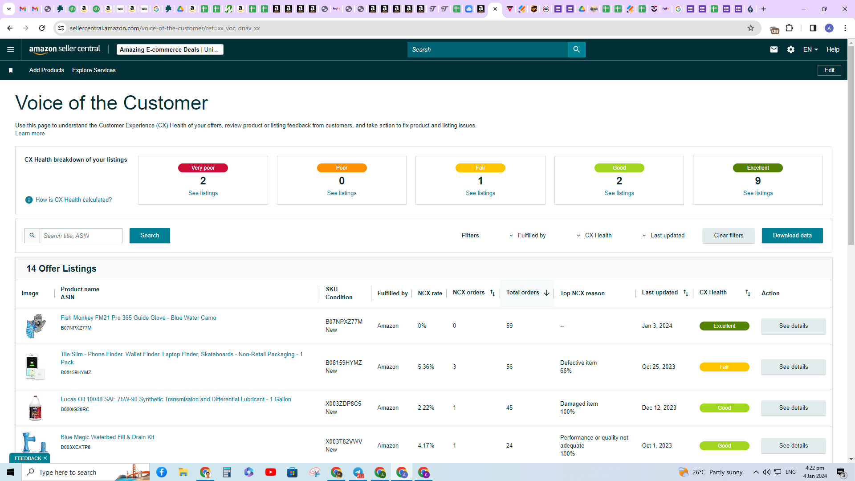
Task: Open the Help menu
Action: point(833,49)
